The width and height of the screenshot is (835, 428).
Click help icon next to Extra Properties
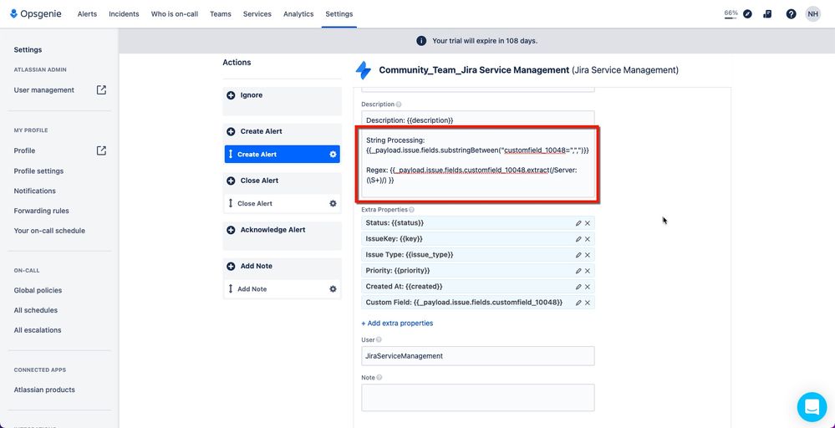411,210
